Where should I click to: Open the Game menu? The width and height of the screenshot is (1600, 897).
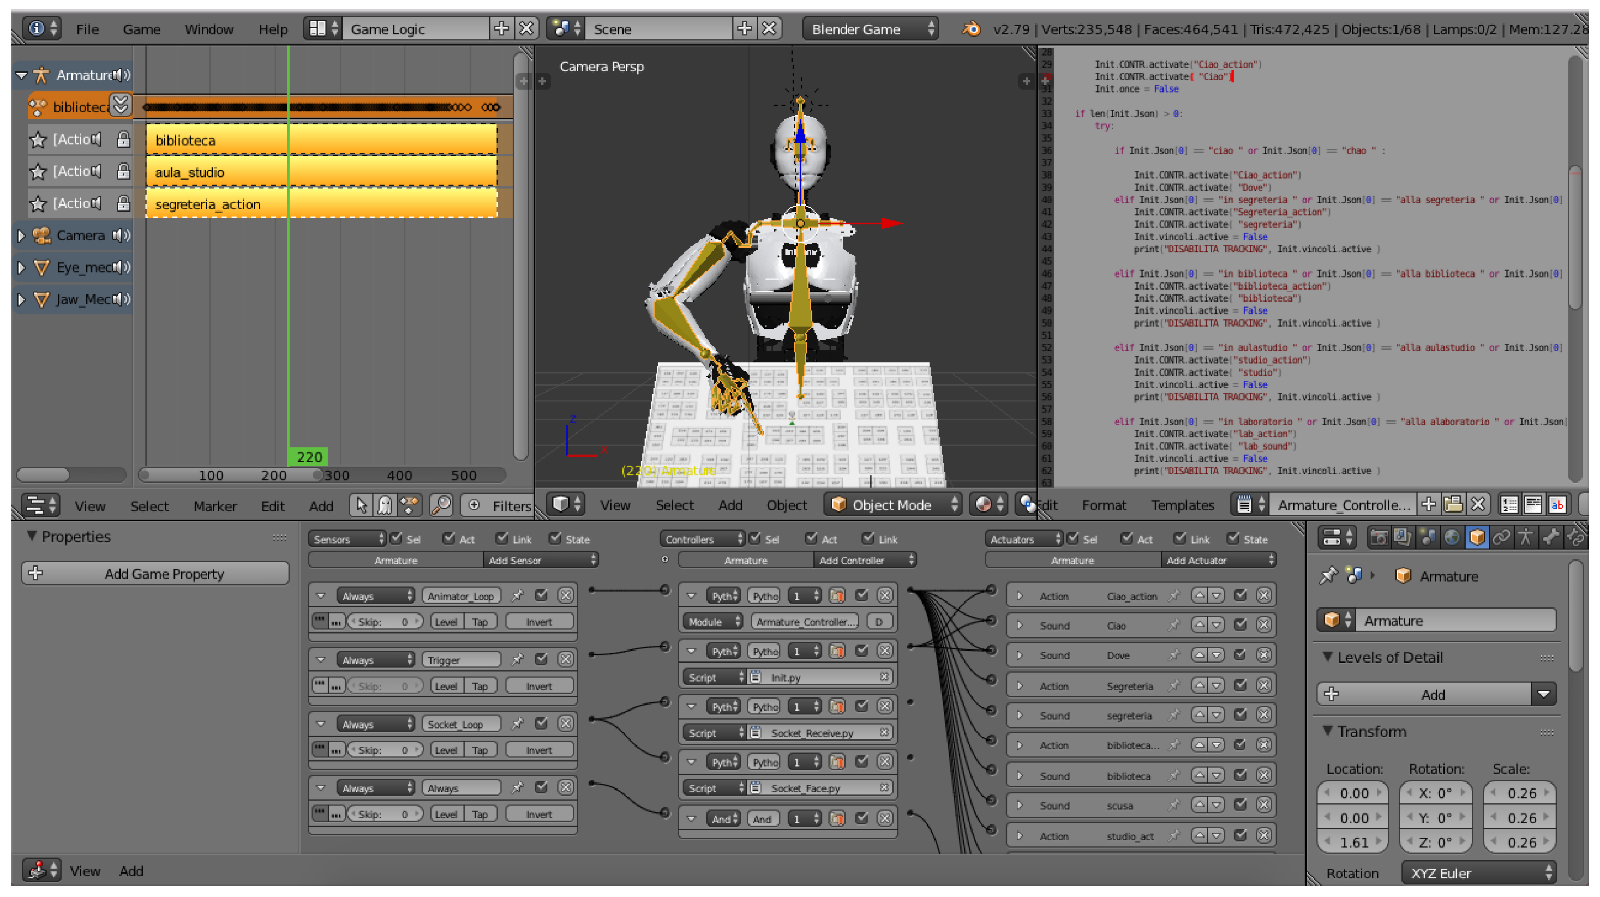(142, 29)
